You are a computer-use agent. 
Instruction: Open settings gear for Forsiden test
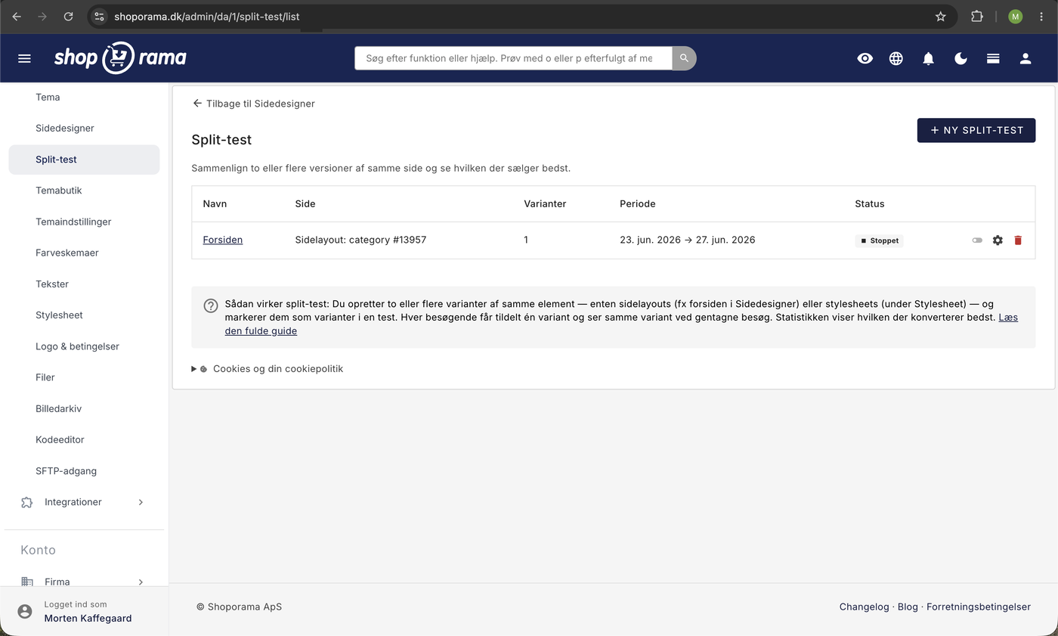click(x=998, y=240)
